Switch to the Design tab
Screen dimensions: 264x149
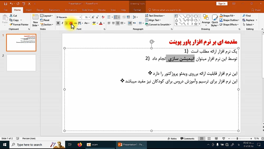point(40,10)
